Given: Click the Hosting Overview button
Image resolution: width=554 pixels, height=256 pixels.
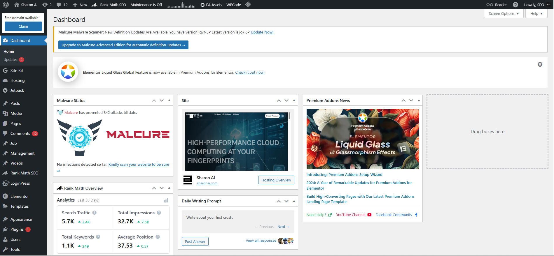Looking at the screenshot, I should pyautogui.click(x=276, y=180).
